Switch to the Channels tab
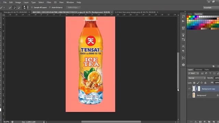The image size is (219, 123). point(198,70)
